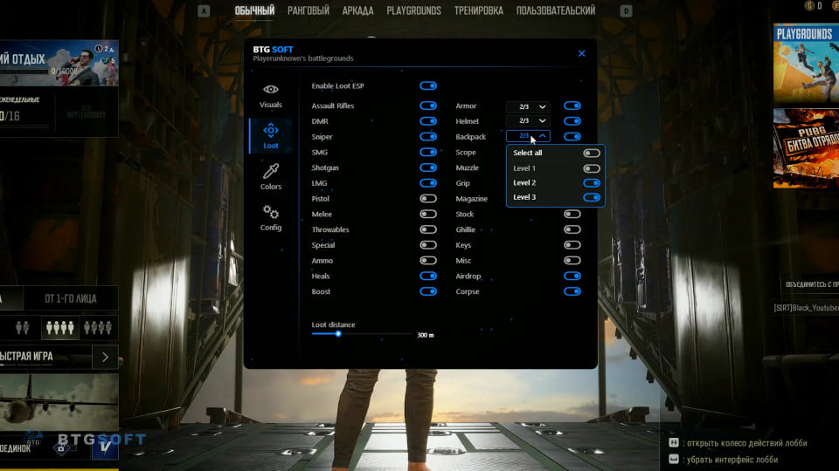This screenshot has width=839, height=471.
Task: Toggle the Armor switch
Action: coord(572,106)
